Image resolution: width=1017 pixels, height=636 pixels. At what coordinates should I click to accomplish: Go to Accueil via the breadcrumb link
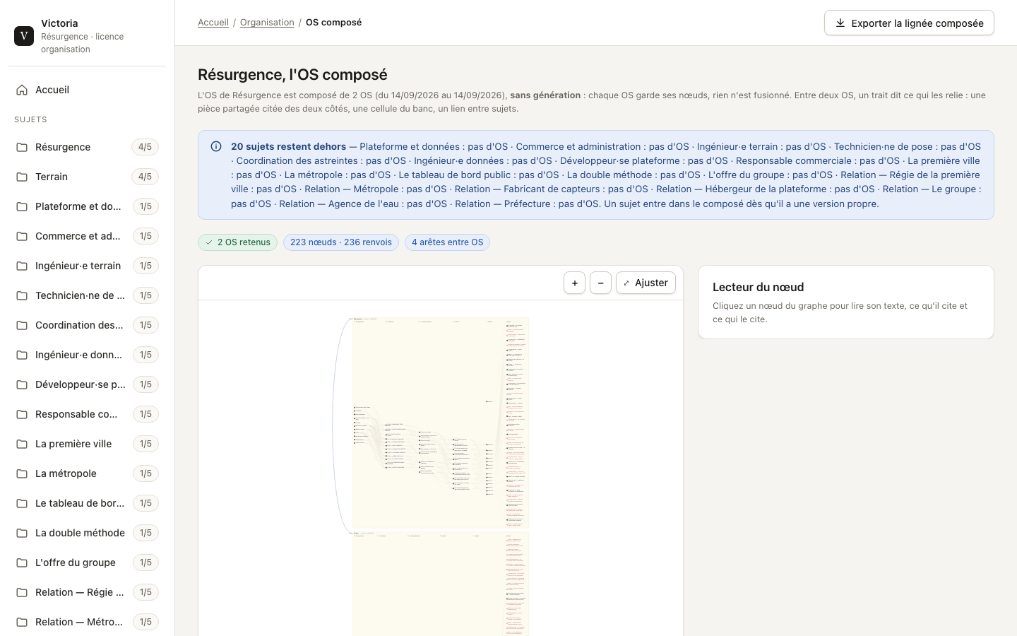pyautogui.click(x=213, y=23)
